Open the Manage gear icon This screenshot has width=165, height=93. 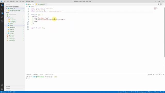pos(2,89)
